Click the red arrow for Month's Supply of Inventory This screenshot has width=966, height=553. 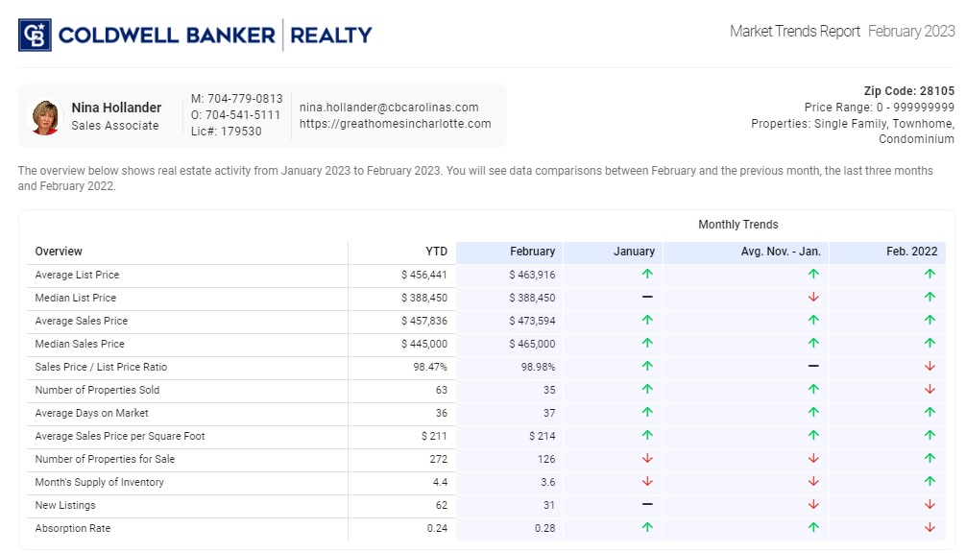(x=647, y=482)
